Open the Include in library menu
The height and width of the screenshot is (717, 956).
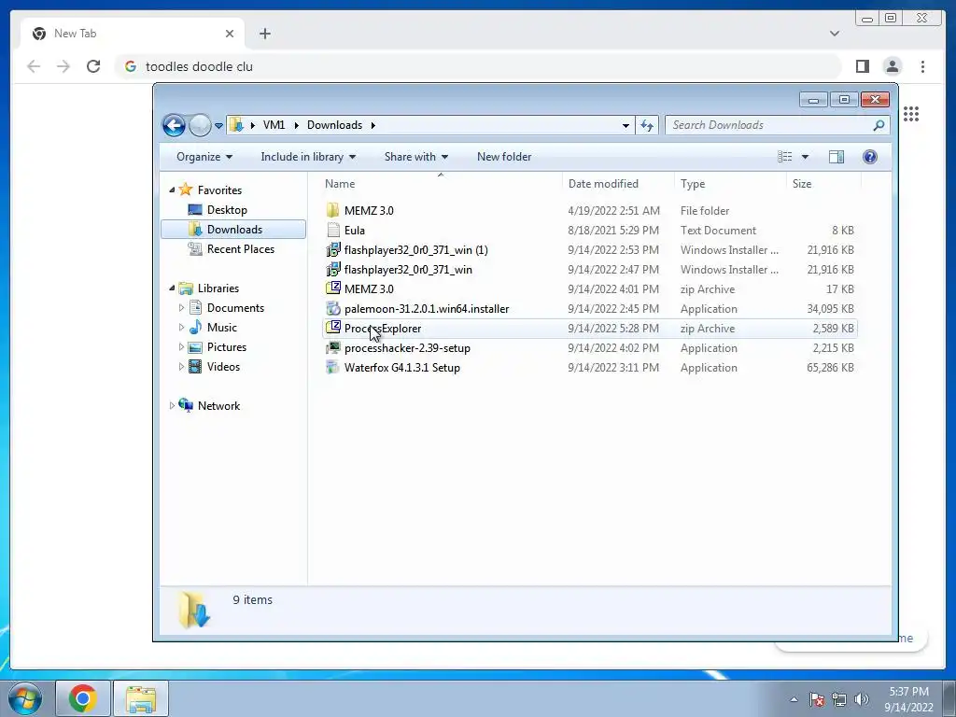308,157
